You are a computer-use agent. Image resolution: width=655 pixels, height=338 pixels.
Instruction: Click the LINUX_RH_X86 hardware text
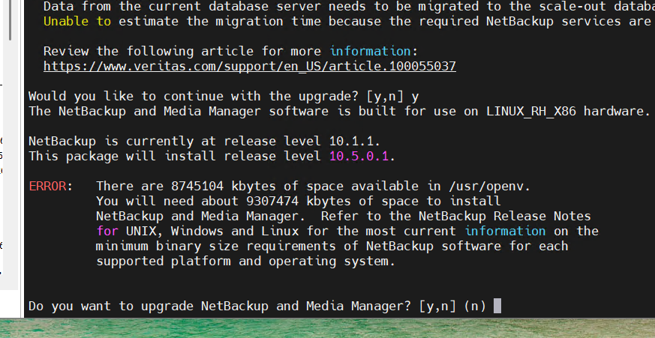(531, 112)
